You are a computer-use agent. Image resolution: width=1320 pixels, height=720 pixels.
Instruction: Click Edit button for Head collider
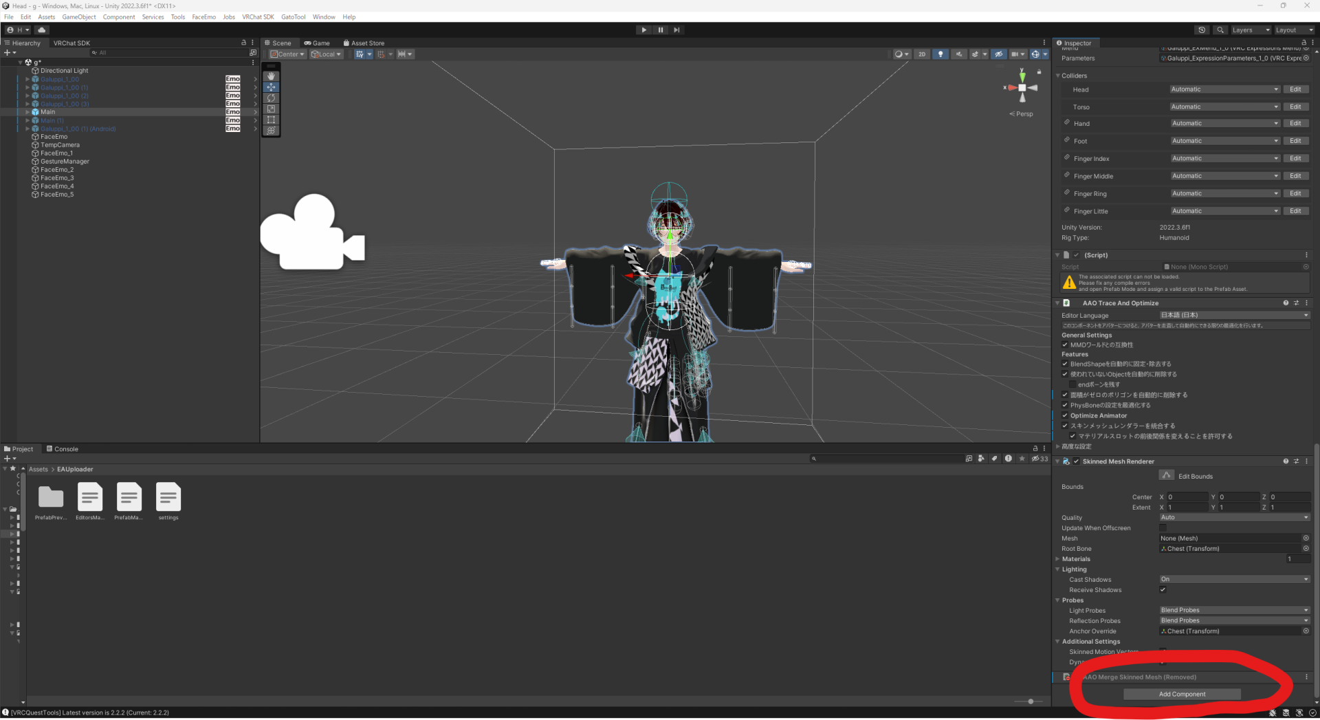[x=1295, y=89]
